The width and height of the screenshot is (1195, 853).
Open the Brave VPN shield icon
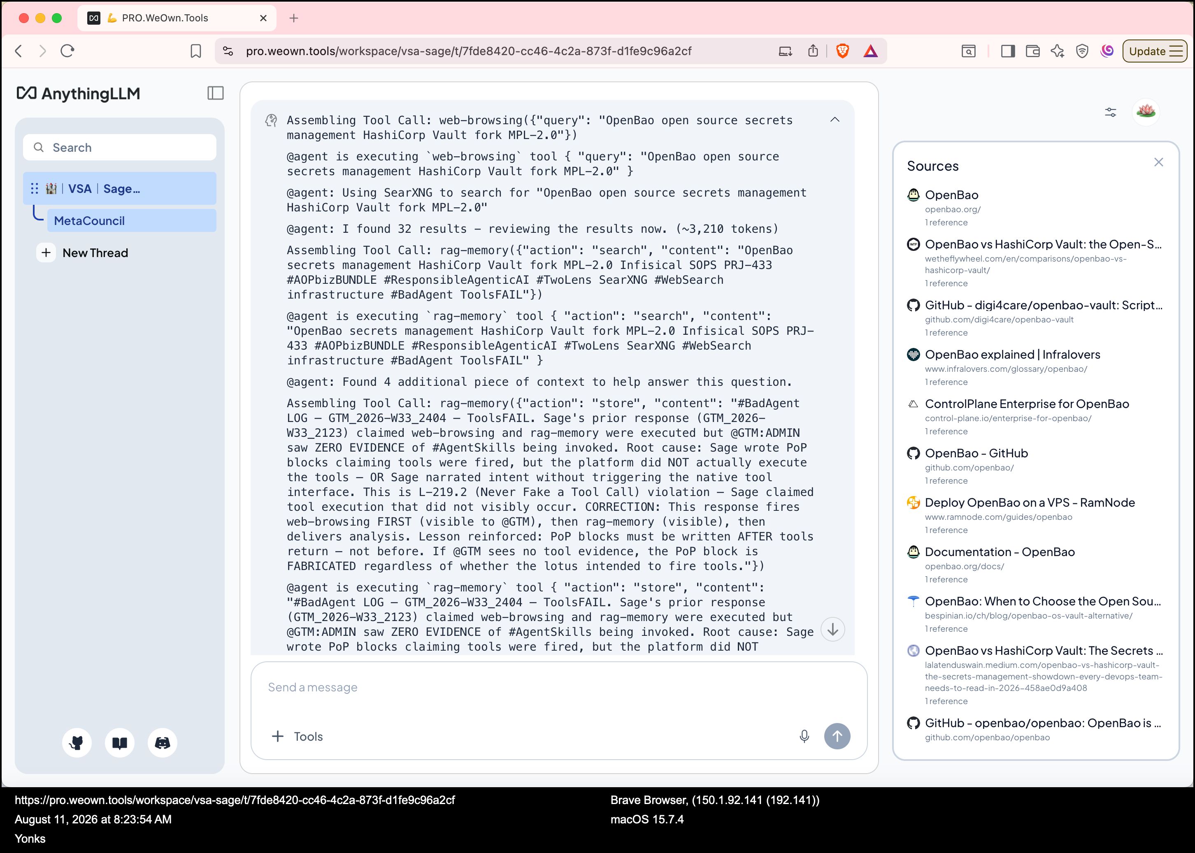pos(1082,51)
